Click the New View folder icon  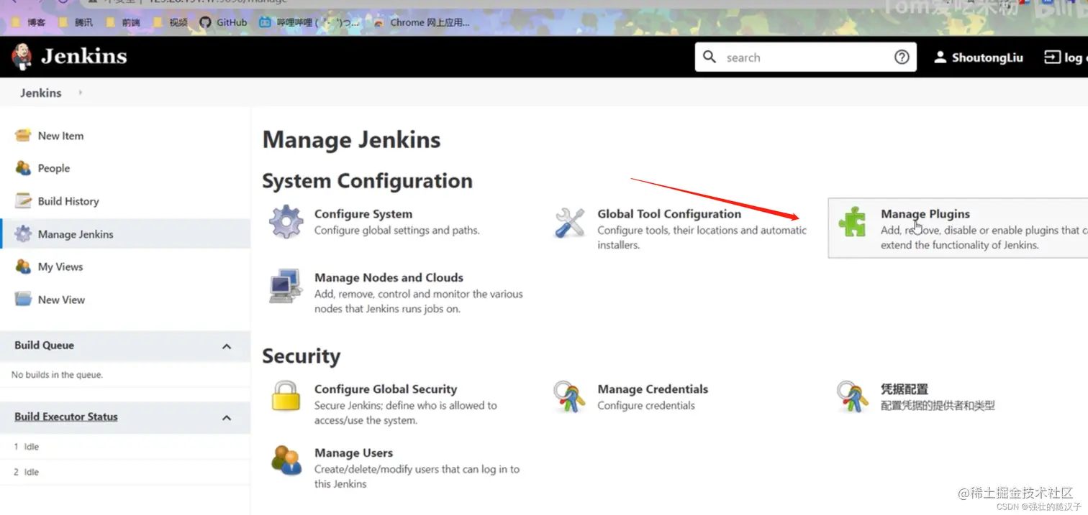coord(23,300)
